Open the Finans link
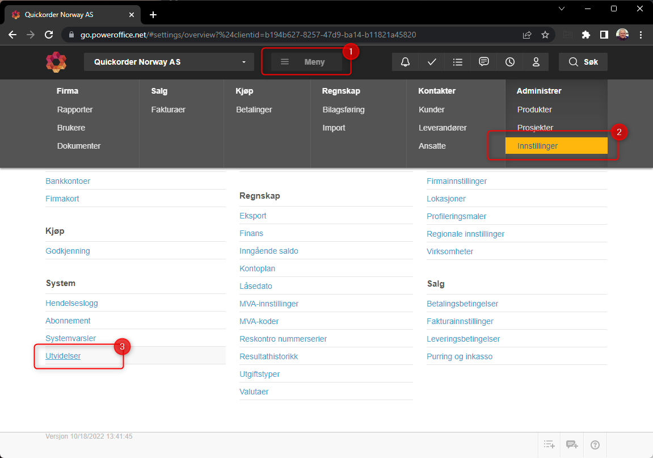Screen dimensions: 653x458 tap(251, 233)
